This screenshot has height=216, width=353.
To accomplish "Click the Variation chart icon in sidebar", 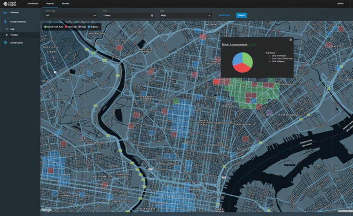I will [5, 13].
